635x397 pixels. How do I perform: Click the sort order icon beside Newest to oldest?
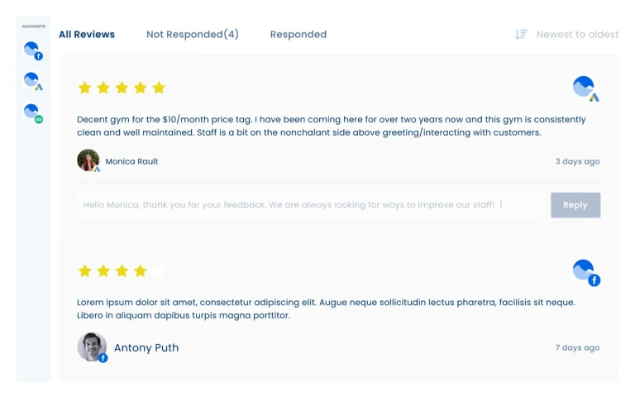click(x=521, y=35)
